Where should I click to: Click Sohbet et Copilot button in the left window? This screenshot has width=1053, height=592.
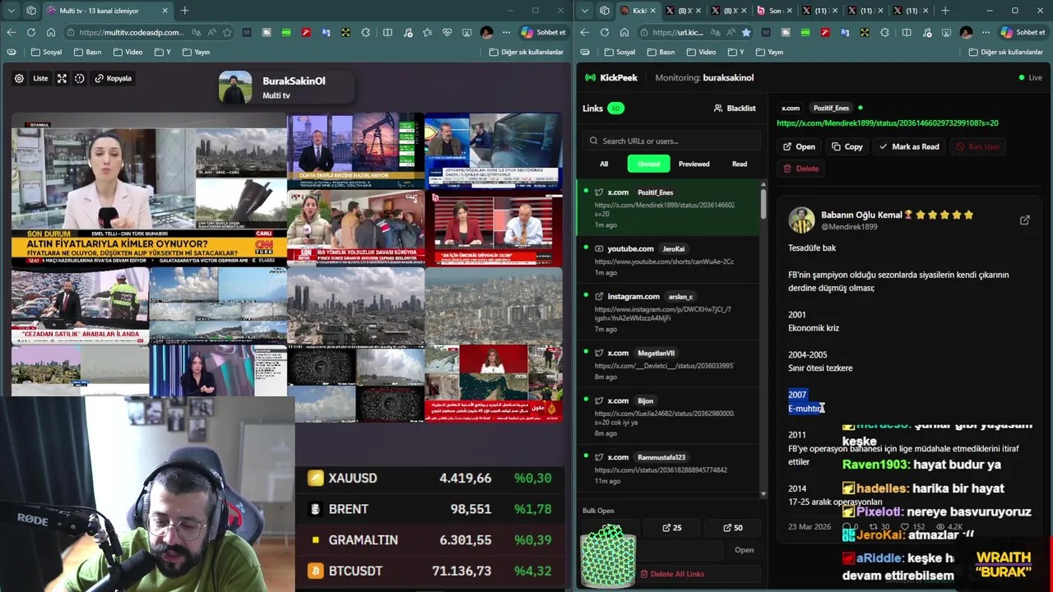[544, 32]
